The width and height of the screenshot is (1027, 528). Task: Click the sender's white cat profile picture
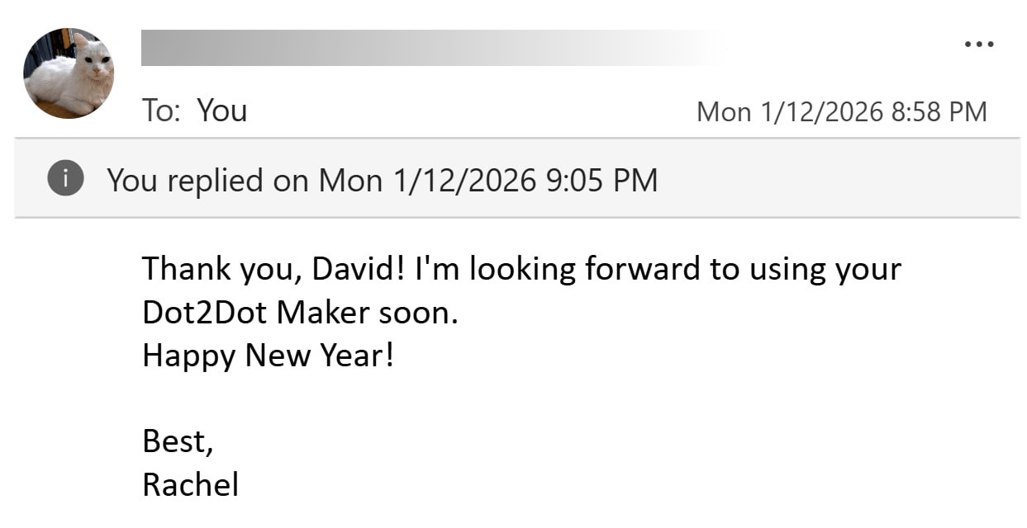(x=69, y=73)
